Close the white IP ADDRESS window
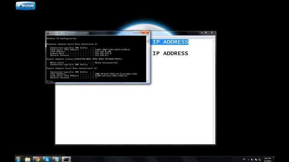 click(x=212, y=33)
